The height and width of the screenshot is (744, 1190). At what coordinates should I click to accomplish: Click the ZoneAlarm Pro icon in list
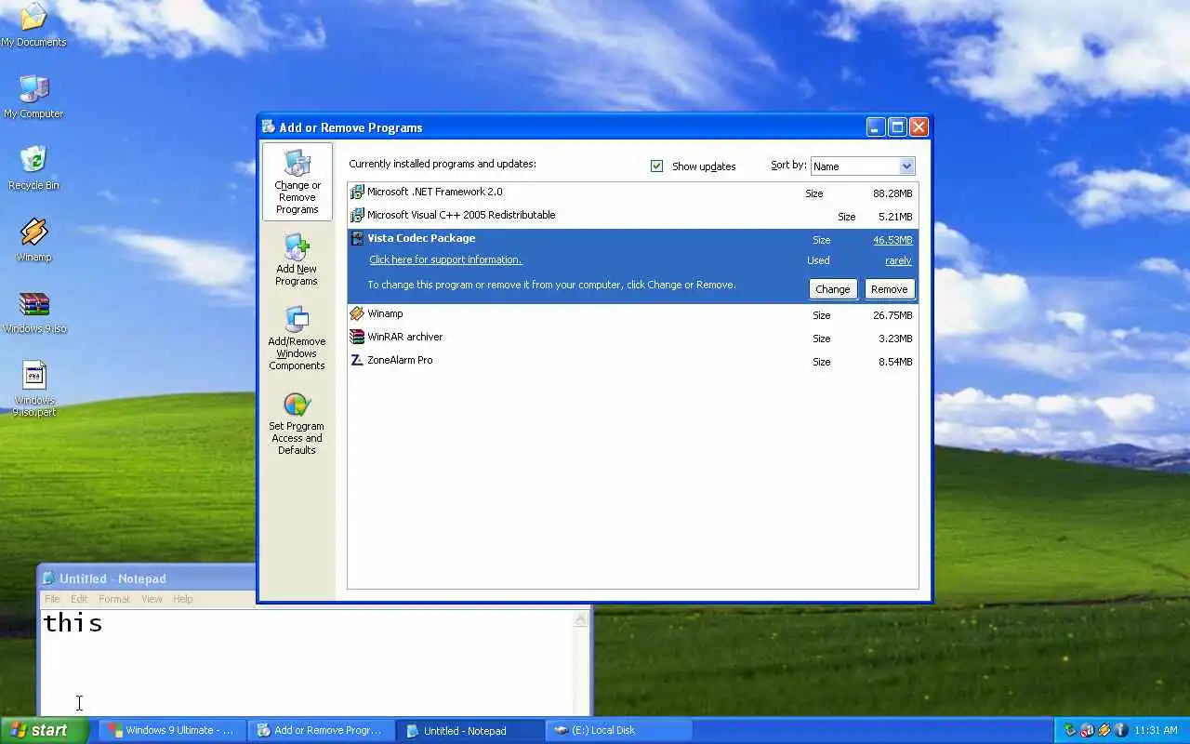point(357,361)
